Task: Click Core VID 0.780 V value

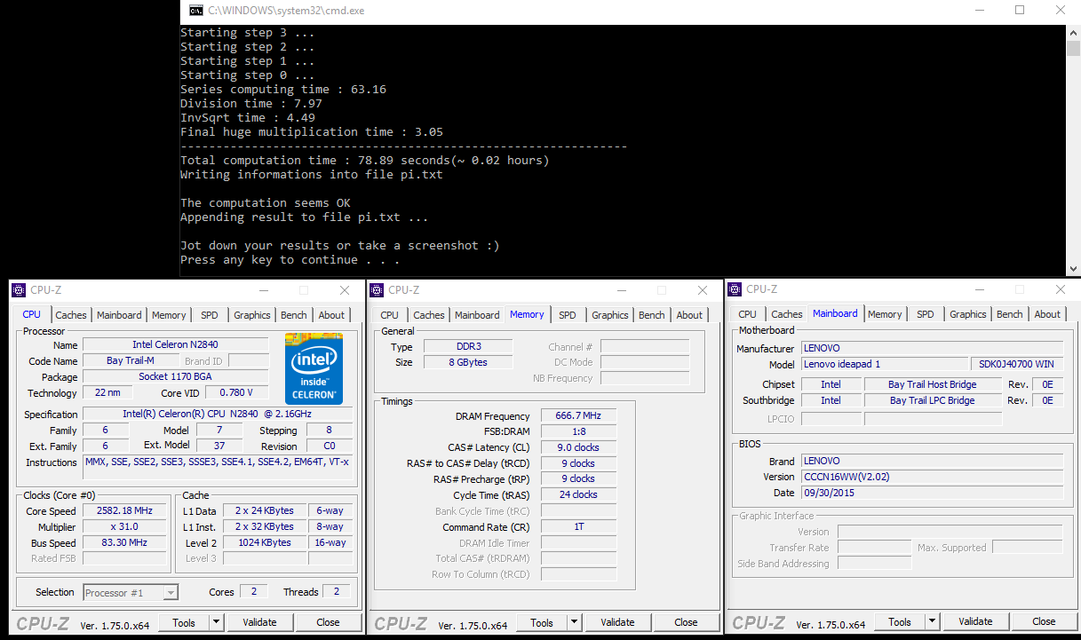Action: 237,392
